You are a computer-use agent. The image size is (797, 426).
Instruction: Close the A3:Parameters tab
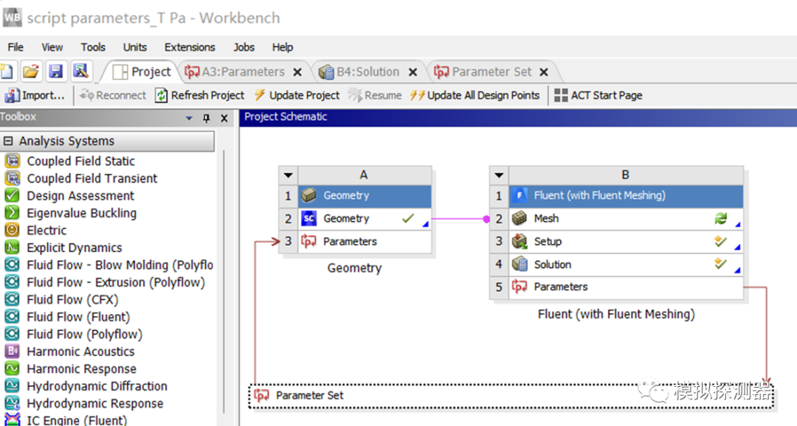pyautogui.click(x=297, y=72)
